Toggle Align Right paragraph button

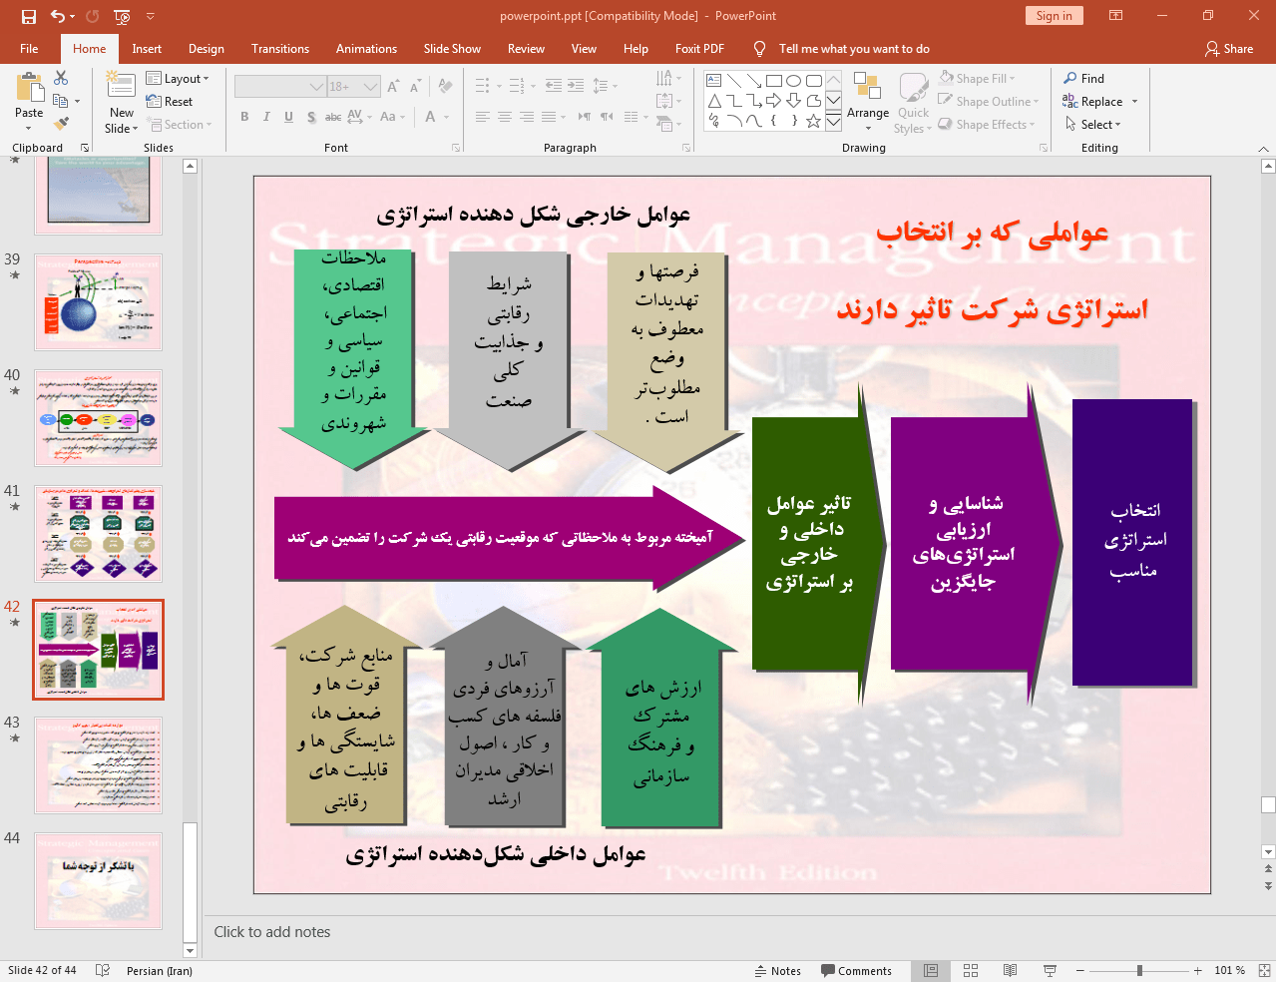tap(527, 117)
